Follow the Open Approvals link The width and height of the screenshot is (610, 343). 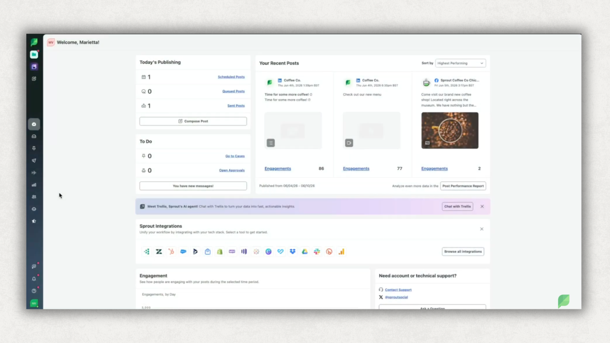click(232, 170)
